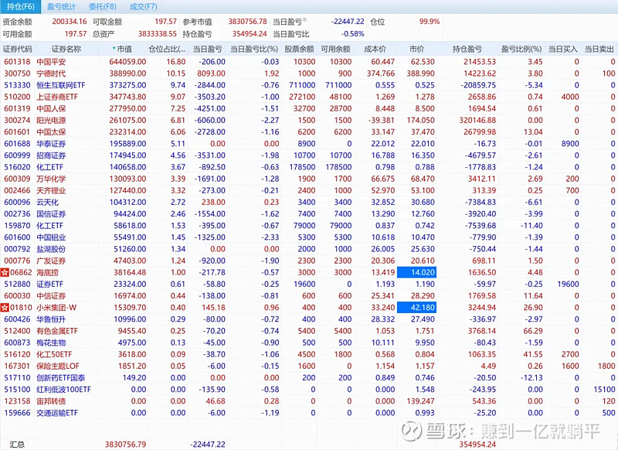The width and height of the screenshot is (618, 450).
Task: Select the 保险主题LOF row
Action: point(309,366)
